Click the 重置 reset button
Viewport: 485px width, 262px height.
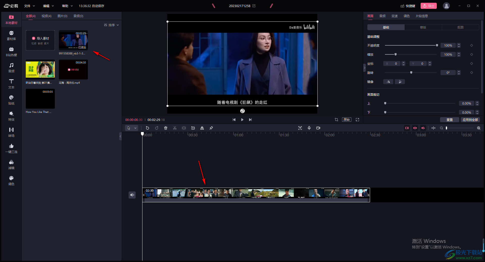point(450,120)
